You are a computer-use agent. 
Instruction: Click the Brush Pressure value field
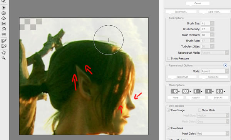point(206,35)
